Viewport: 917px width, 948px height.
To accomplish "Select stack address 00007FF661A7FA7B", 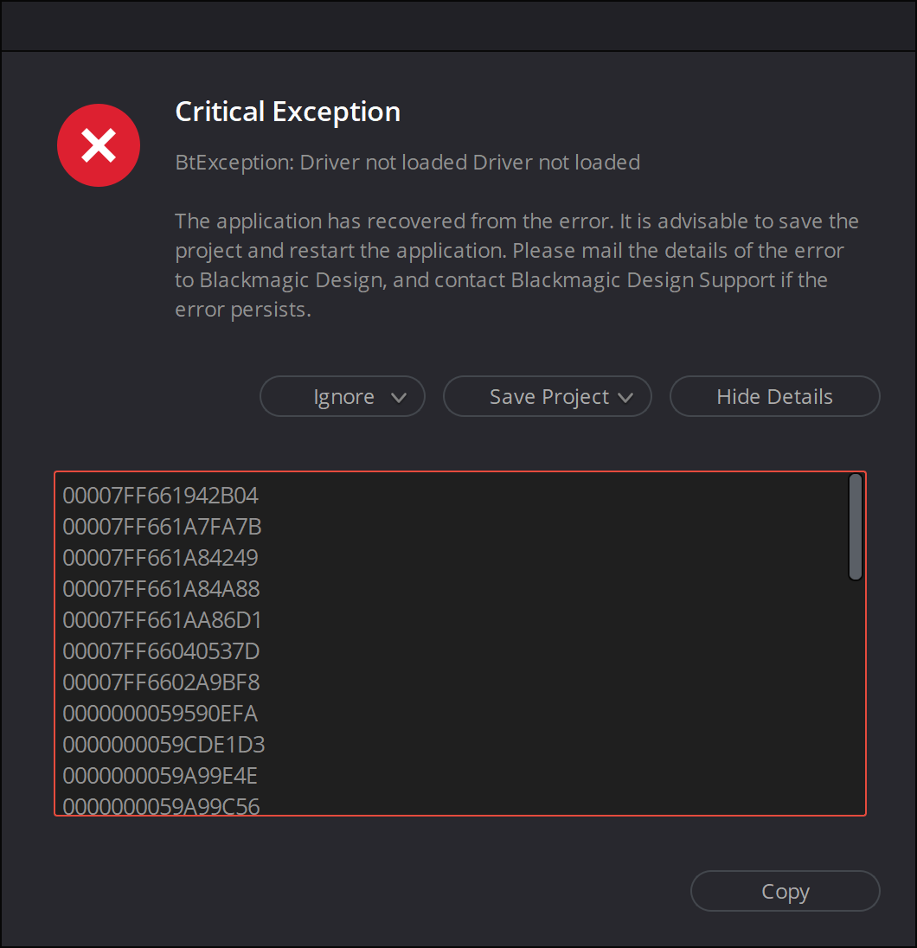I will pyautogui.click(x=162, y=527).
